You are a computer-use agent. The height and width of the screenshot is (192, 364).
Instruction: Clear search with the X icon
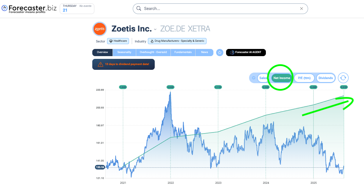[x=301, y=9]
